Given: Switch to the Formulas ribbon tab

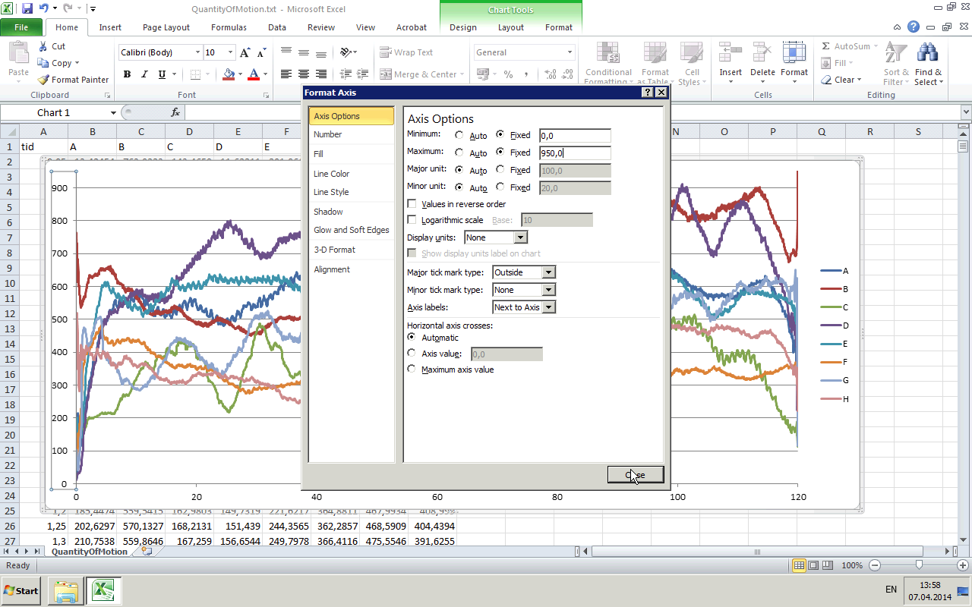Looking at the screenshot, I should click(229, 27).
